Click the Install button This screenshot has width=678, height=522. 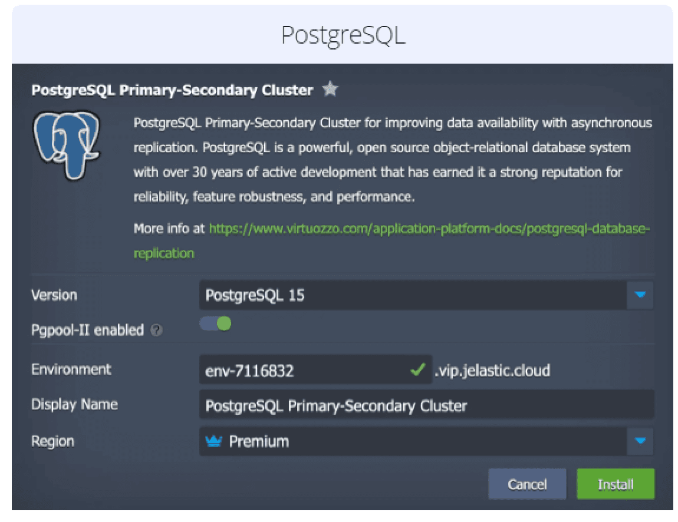tap(616, 484)
